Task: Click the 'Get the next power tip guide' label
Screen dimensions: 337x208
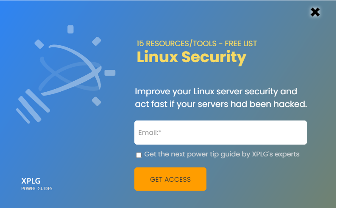Action: point(222,154)
